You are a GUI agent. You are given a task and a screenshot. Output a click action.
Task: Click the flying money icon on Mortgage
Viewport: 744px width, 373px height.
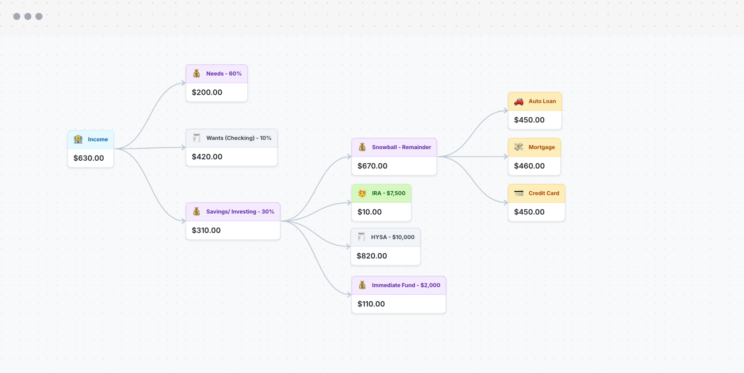point(519,147)
